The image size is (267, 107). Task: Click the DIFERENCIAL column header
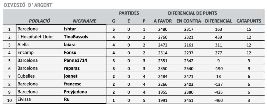[x=219, y=21]
